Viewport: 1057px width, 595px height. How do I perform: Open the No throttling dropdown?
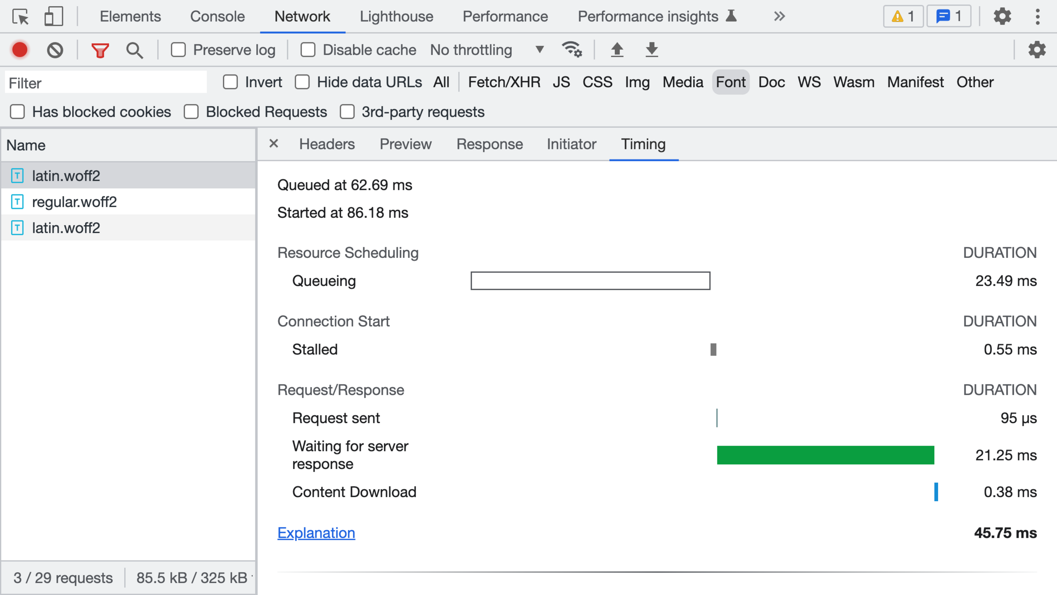(487, 50)
